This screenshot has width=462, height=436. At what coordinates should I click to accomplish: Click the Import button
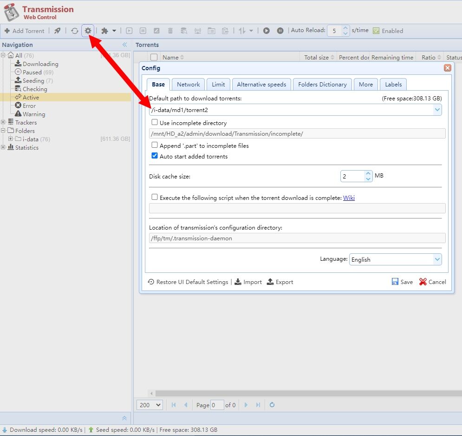click(x=248, y=282)
